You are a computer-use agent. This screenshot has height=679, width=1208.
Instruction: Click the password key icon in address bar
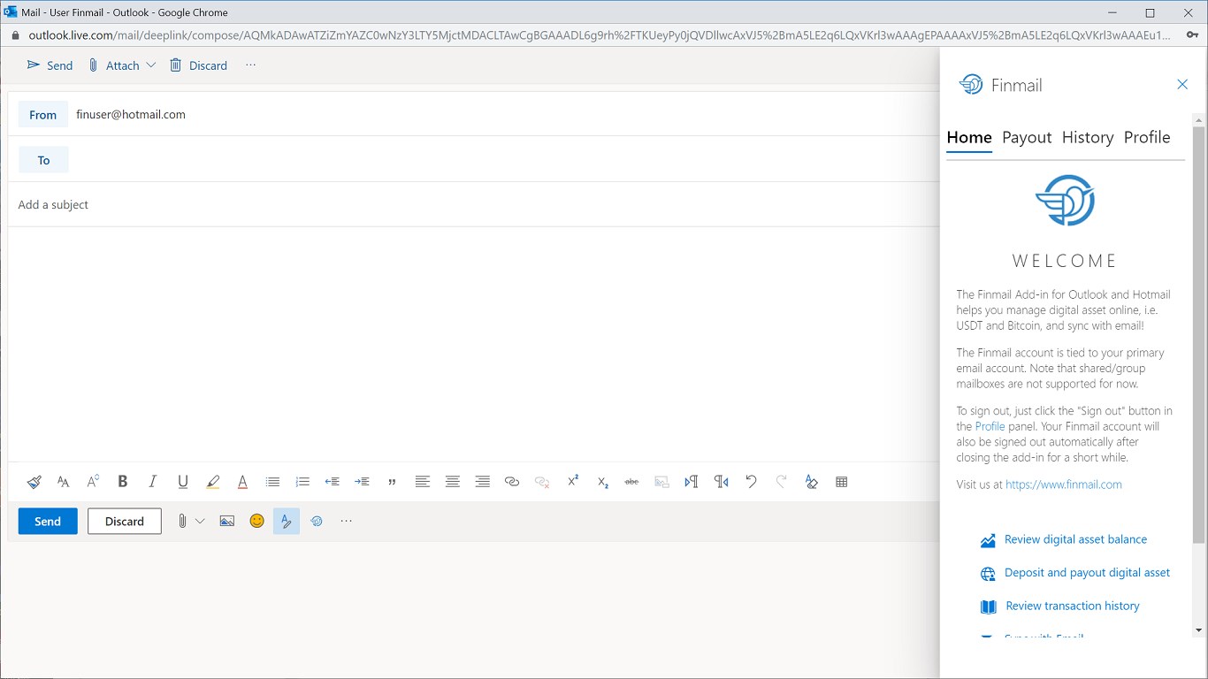tap(1190, 35)
